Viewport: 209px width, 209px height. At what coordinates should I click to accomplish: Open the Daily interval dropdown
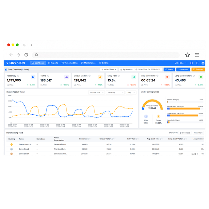131,92
